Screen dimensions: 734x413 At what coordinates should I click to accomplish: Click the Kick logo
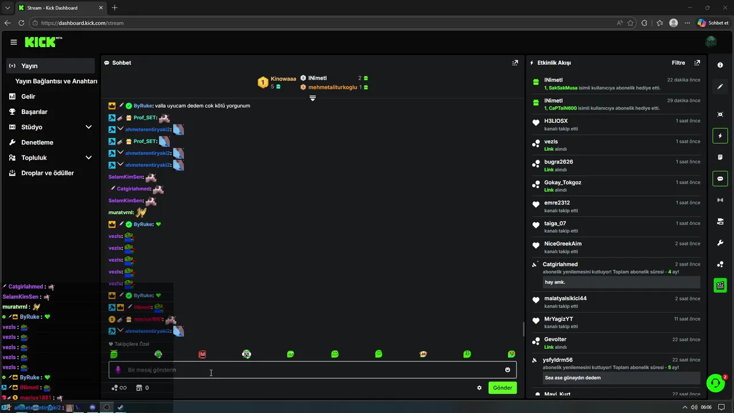44,42
